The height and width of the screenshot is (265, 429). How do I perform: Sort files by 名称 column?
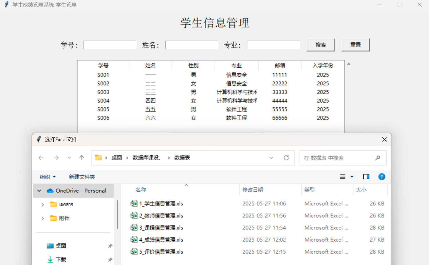[x=141, y=190]
